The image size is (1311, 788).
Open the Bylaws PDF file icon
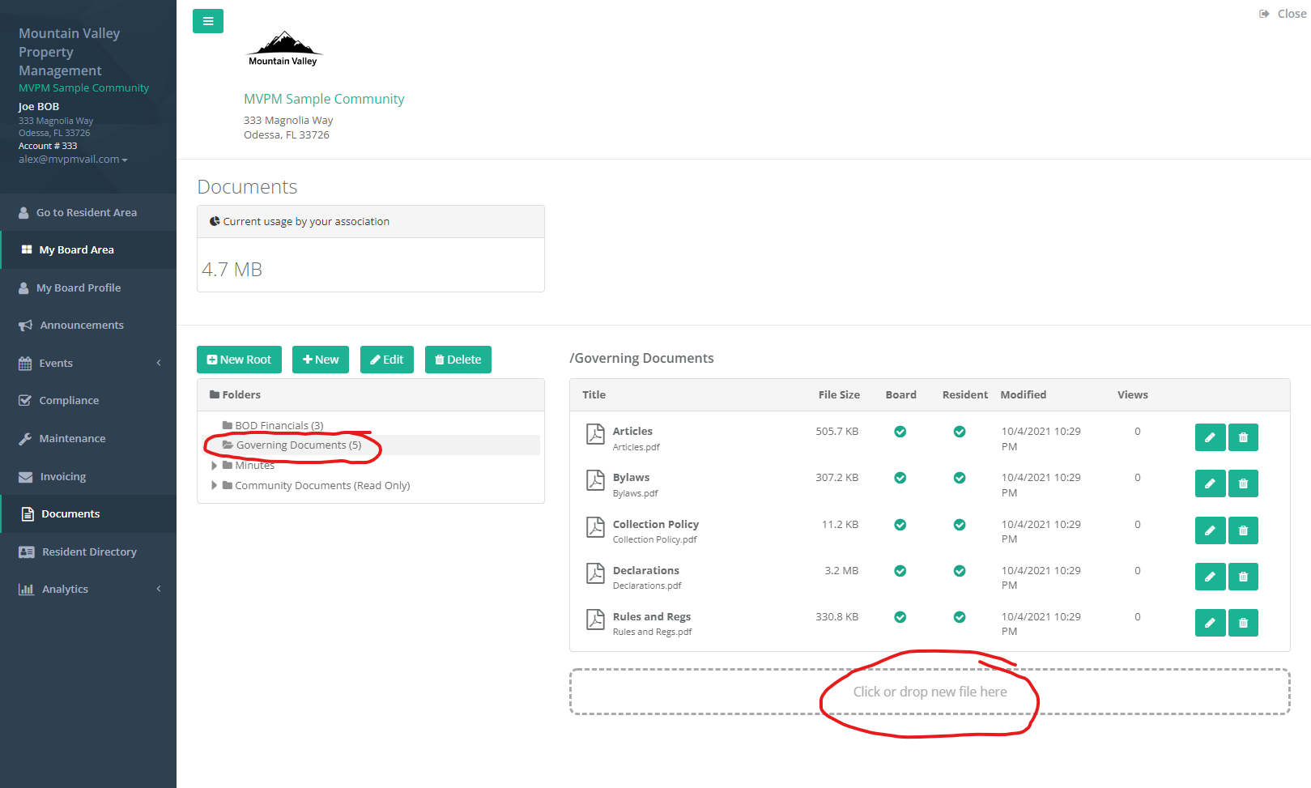tap(595, 480)
